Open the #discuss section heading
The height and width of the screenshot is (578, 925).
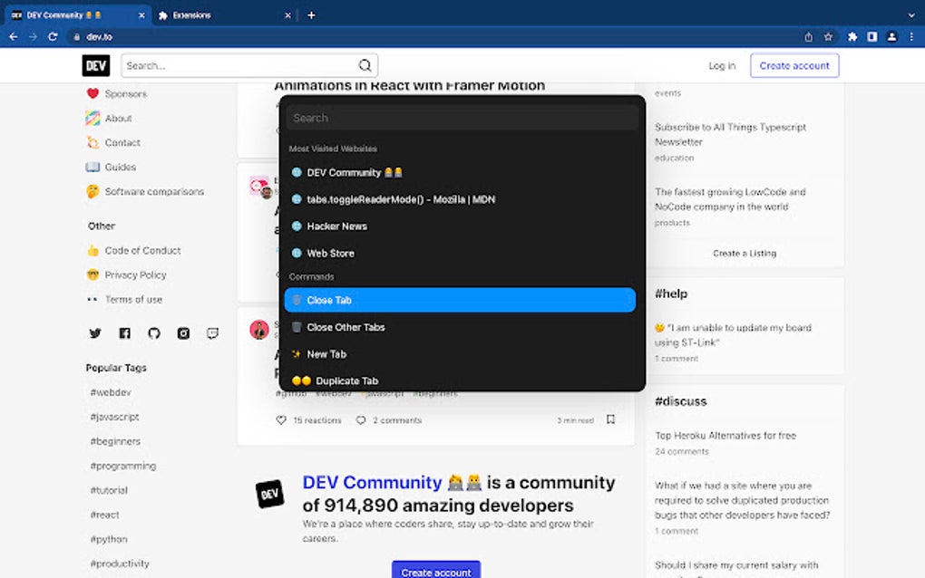(x=681, y=401)
